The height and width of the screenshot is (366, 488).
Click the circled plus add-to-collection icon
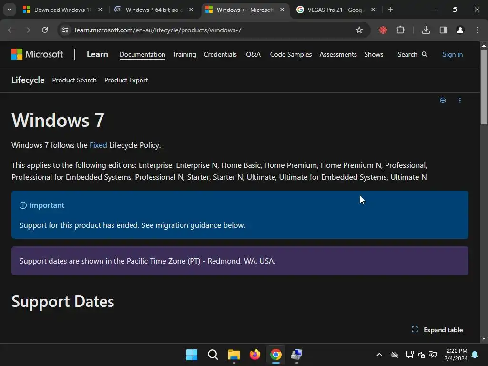tap(443, 100)
